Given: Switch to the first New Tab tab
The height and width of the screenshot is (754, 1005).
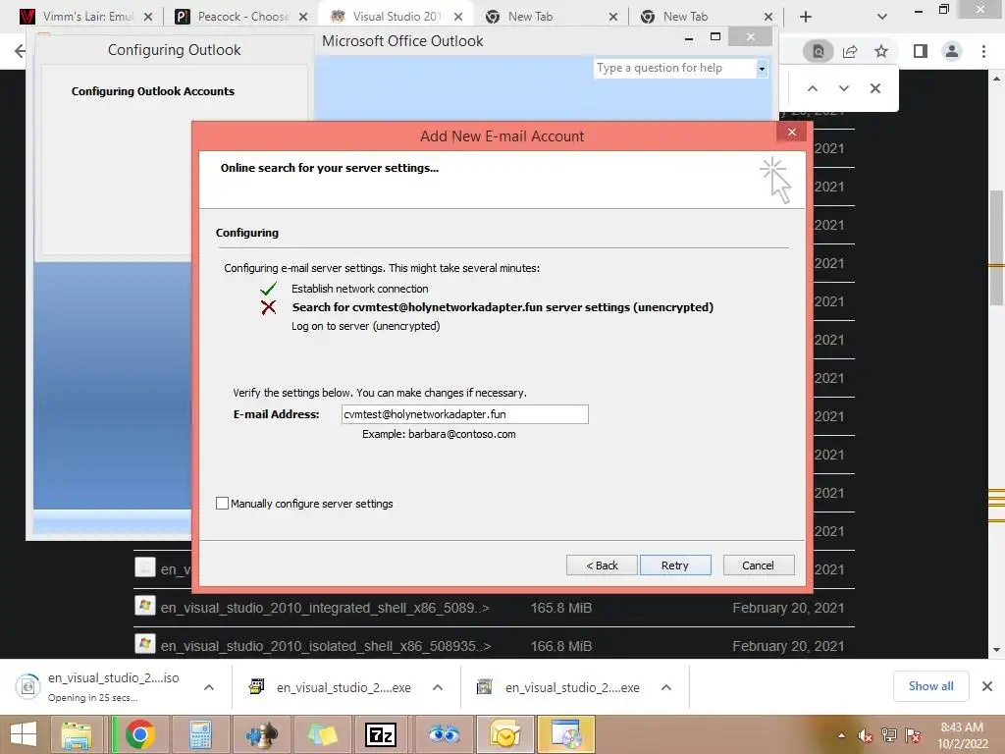Looking at the screenshot, I should click(531, 17).
